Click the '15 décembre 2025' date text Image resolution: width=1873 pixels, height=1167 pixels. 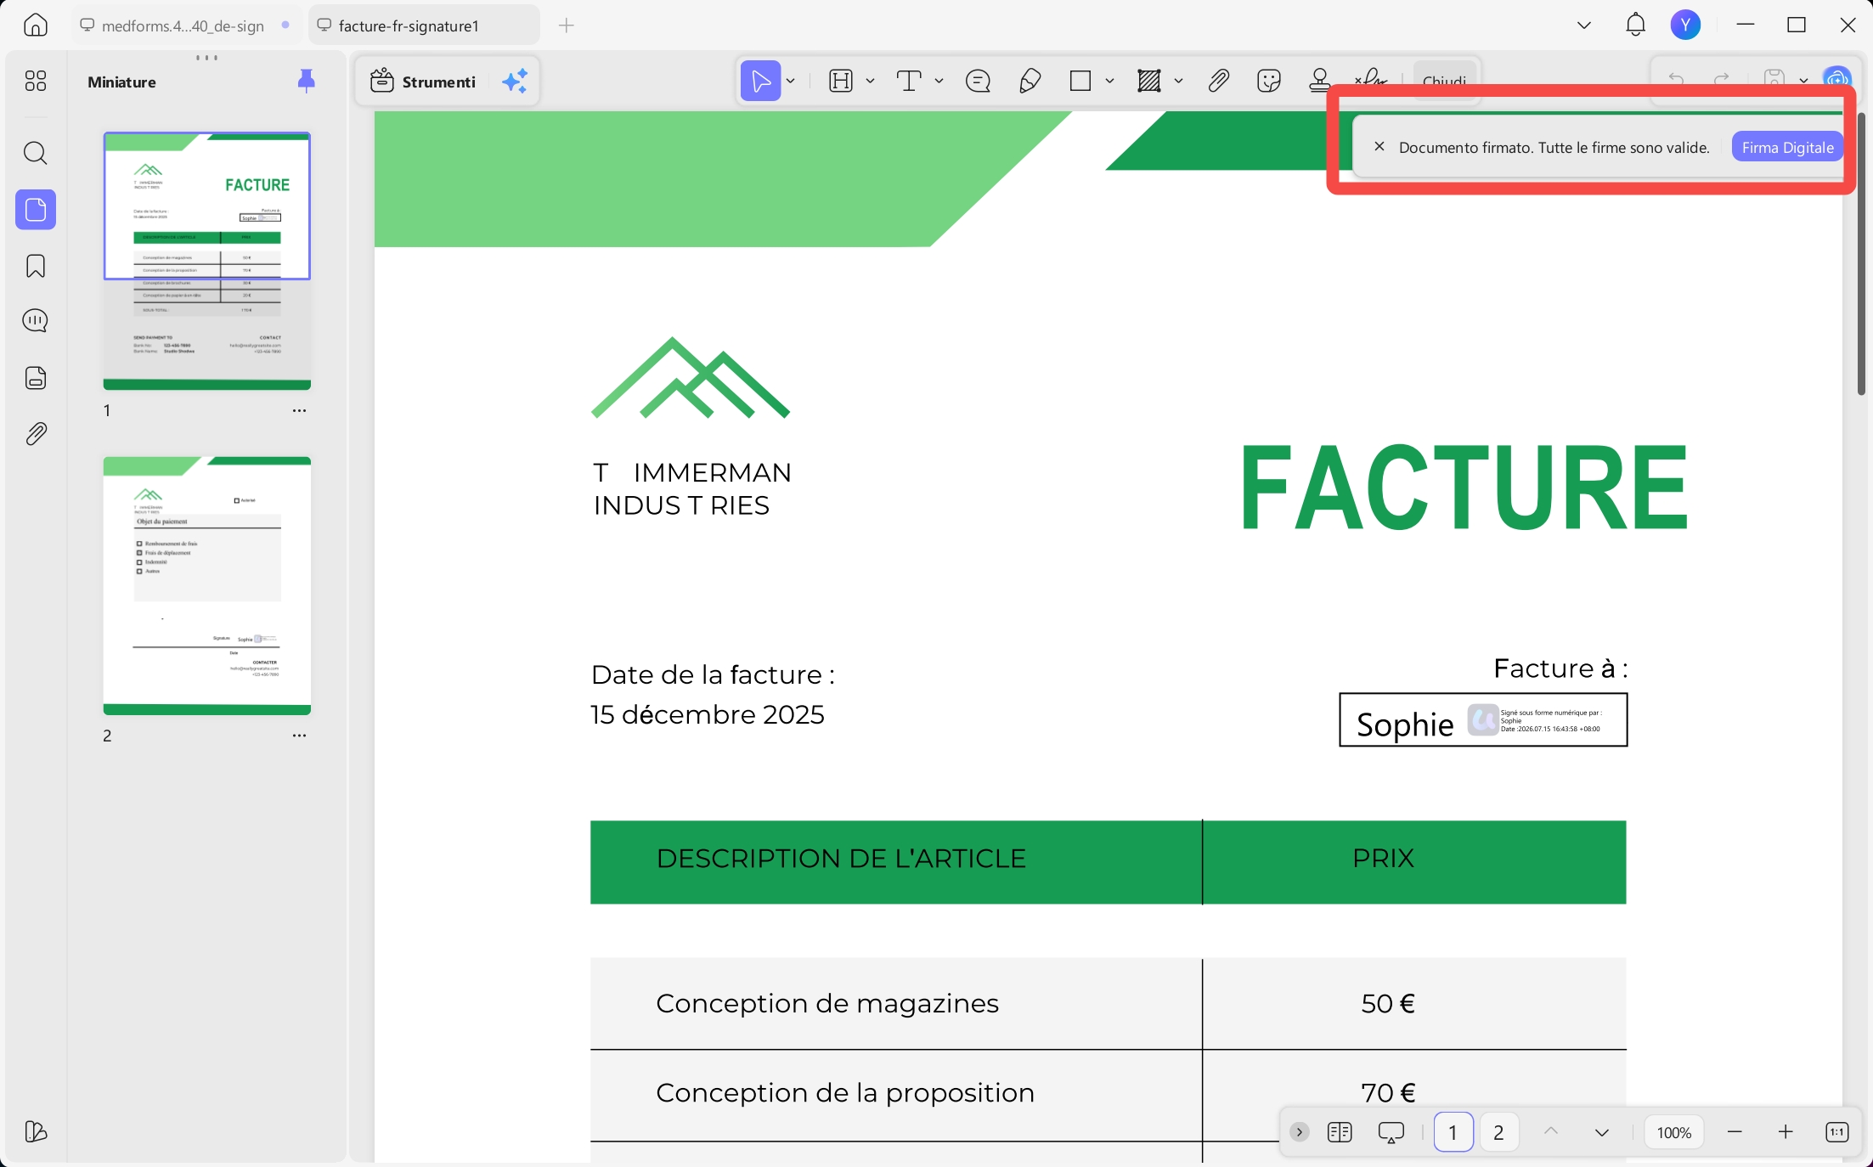(707, 714)
